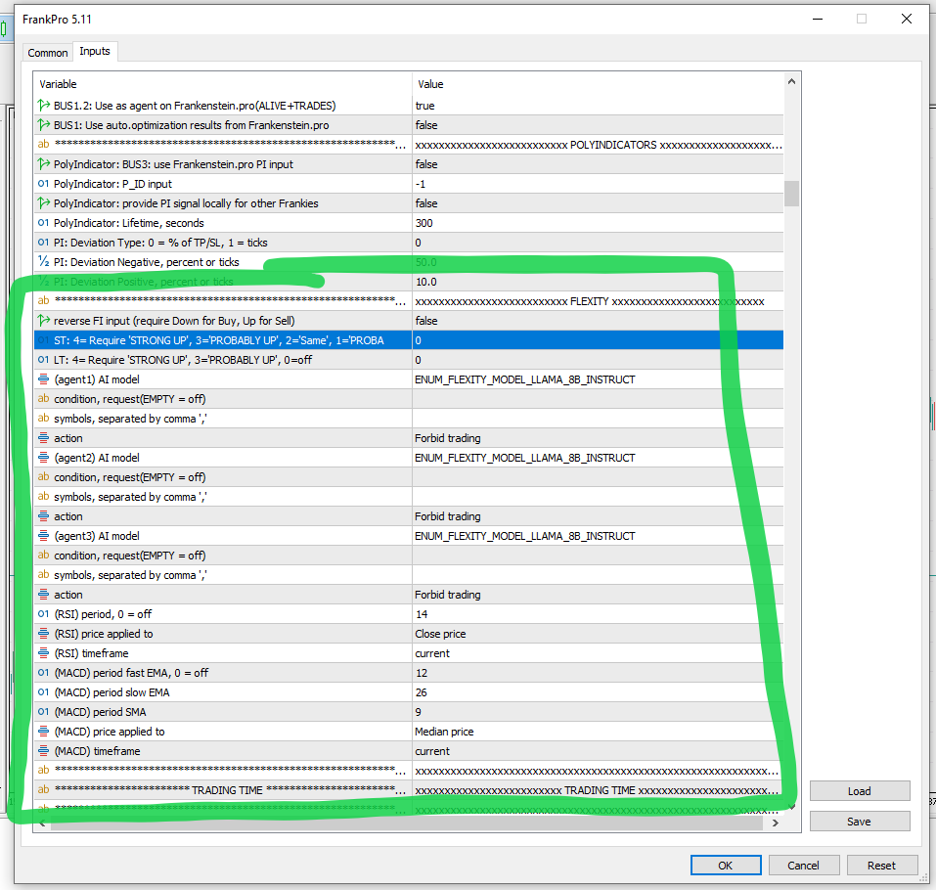Switch to the Common tab
Image resolution: width=936 pixels, height=890 pixels.
point(47,53)
